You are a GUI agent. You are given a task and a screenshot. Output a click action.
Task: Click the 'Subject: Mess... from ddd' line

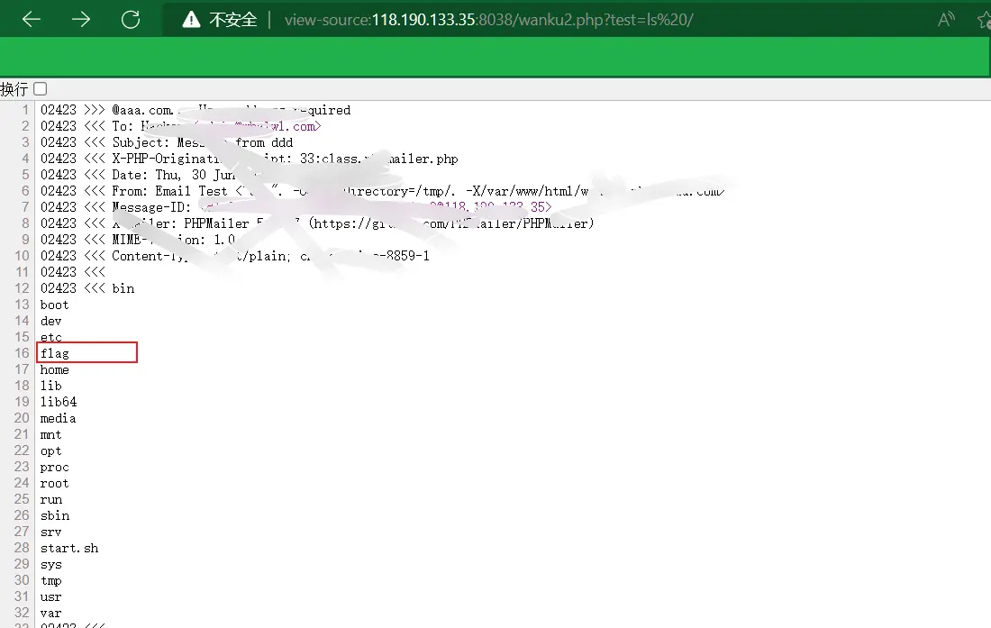pos(167,142)
